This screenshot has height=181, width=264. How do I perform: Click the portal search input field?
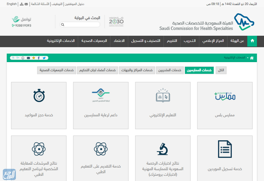(80, 24)
